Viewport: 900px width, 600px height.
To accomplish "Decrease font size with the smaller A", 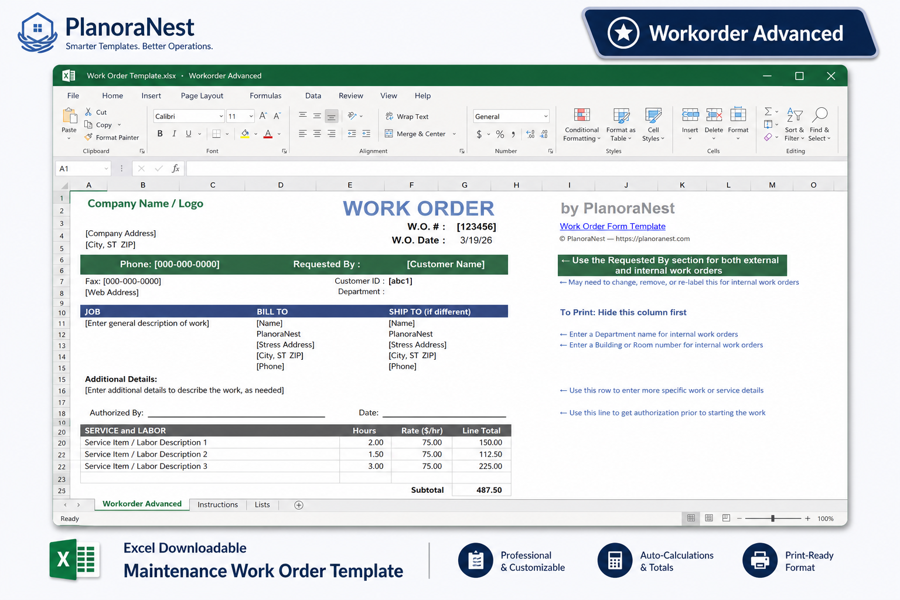I will [x=277, y=116].
